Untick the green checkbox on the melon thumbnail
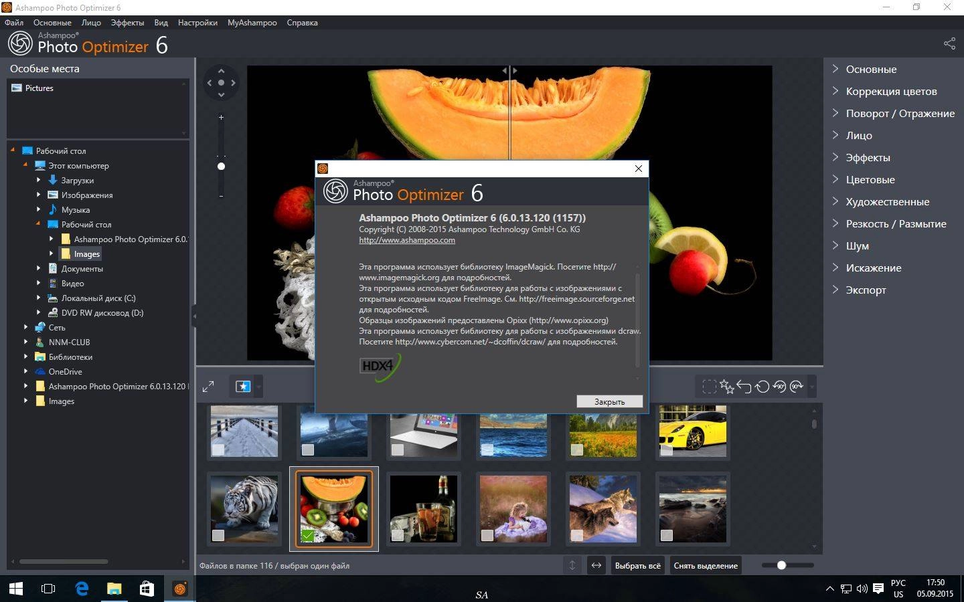 pyautogui.click(x=308, y=535)
